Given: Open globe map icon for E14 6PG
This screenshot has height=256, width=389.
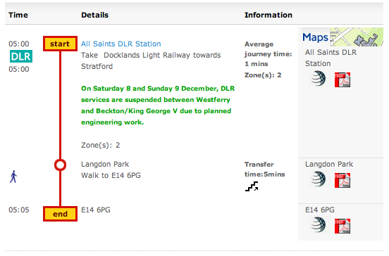Looking at the screenshot, I should pos(319,225).
